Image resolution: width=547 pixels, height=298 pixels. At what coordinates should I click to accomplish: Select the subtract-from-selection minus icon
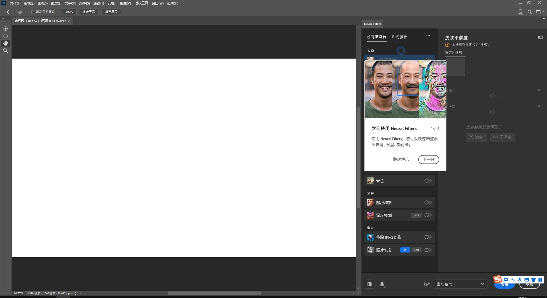point(5,36)
